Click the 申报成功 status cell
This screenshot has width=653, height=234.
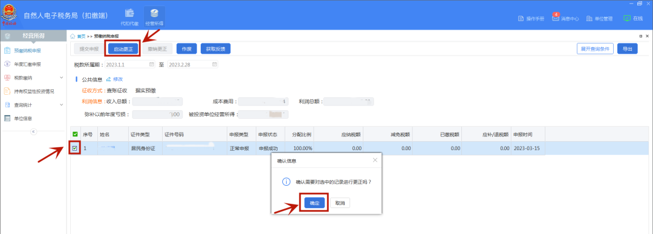[271, 148]
